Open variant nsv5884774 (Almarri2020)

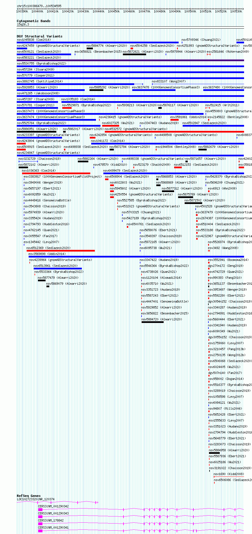107,46
